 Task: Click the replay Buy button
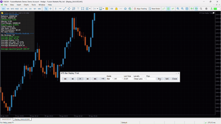coord(160,79)
